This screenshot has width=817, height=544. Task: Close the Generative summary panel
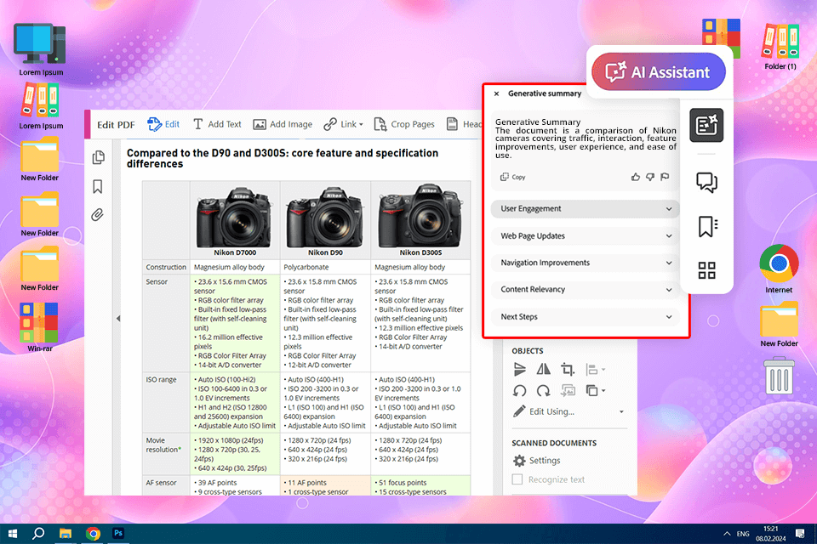click(x=496, y=93)
